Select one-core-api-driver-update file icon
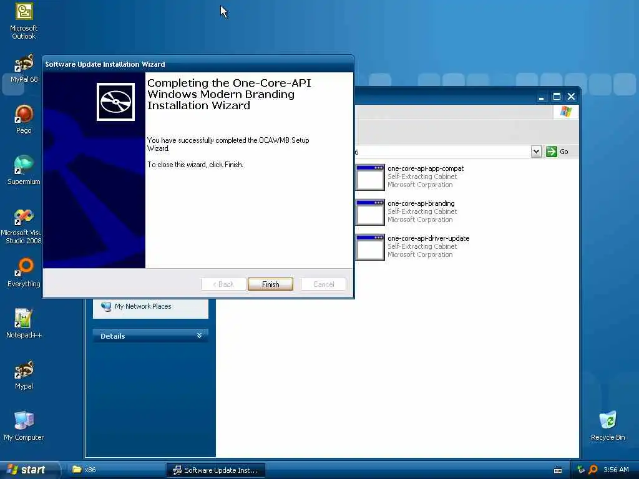 coord(370,247)
